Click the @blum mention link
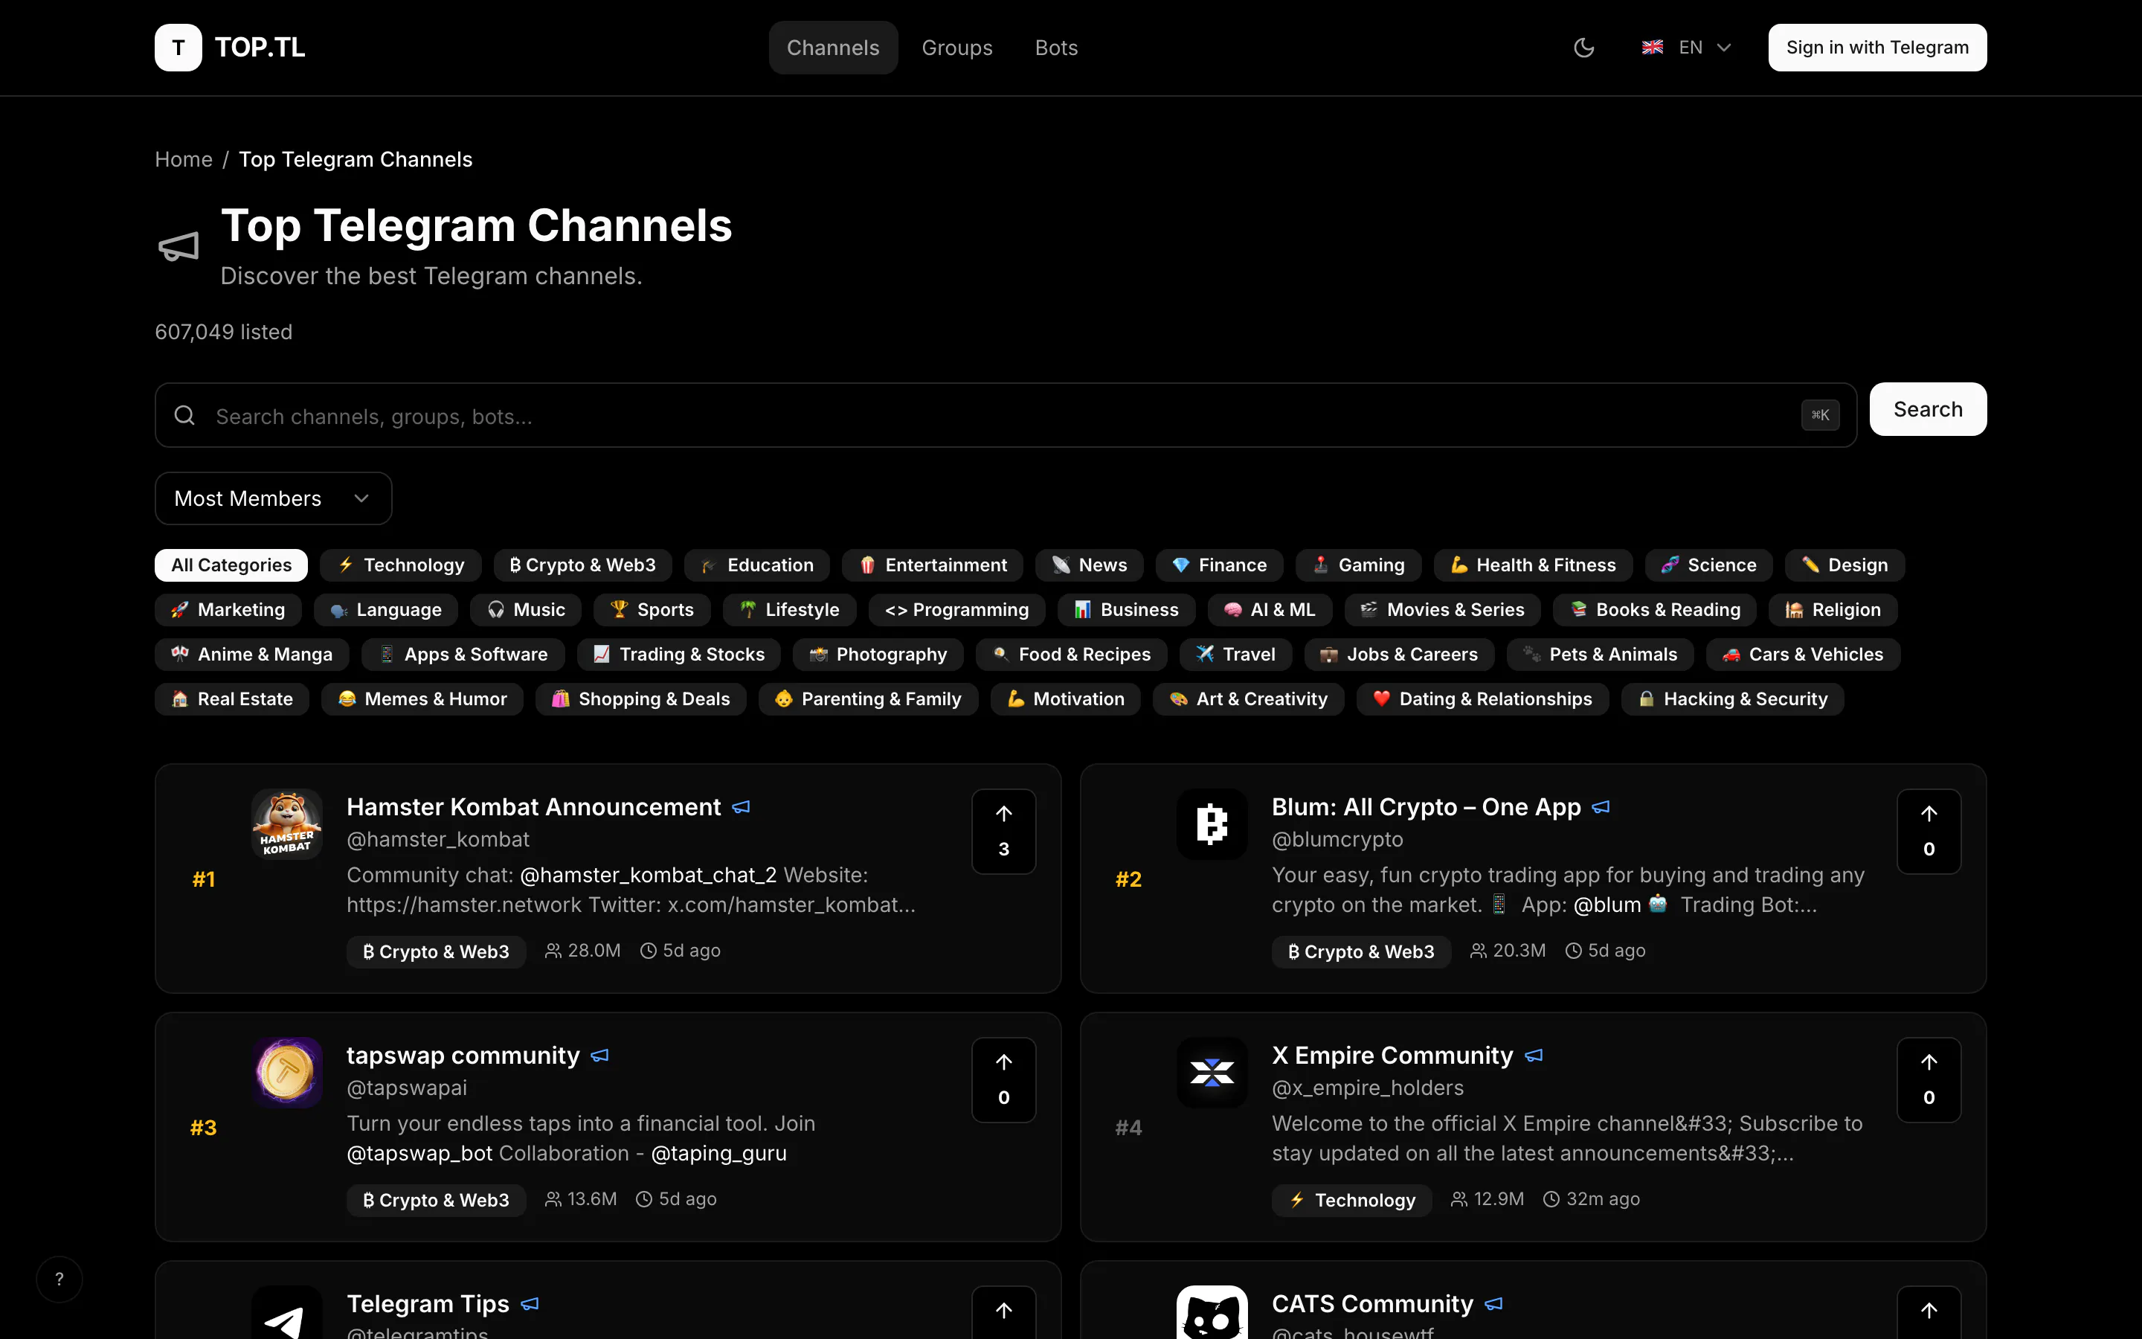The height and width of the screenshot is (1339, 2142). coord(1607,905)
